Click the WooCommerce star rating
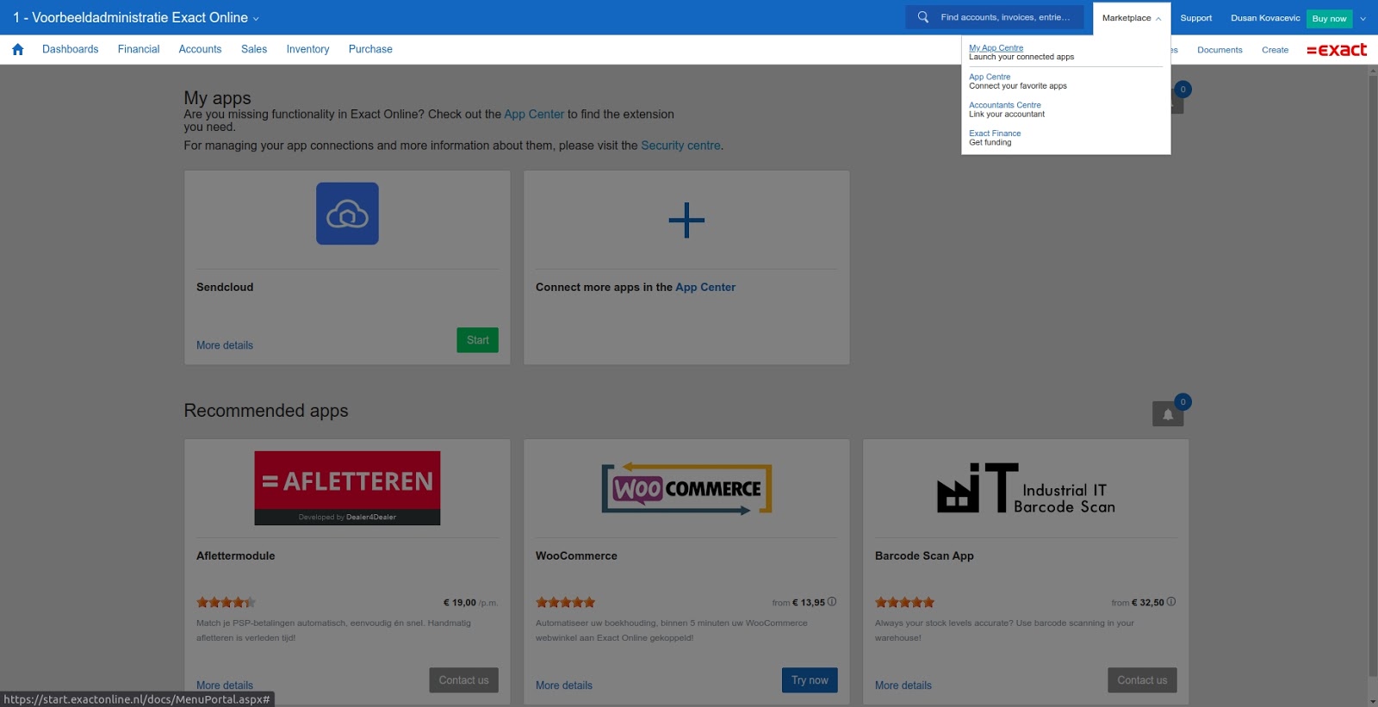 click(565, 603)
